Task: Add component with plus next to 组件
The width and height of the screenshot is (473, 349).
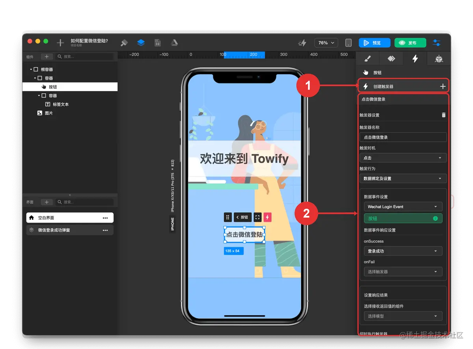Action: 47,57
